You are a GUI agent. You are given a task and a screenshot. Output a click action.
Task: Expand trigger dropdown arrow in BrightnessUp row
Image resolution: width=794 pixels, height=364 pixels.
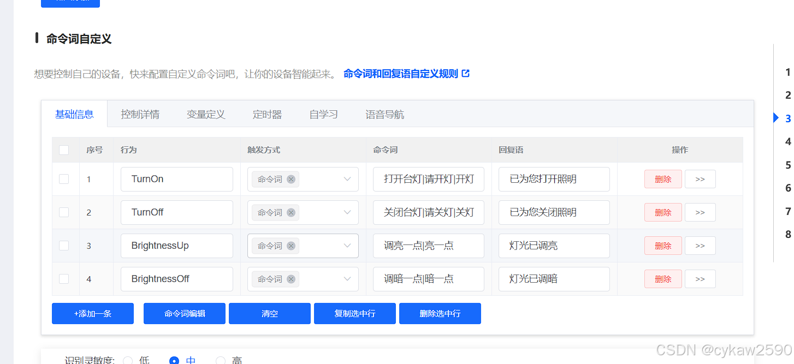click(347, 246)
